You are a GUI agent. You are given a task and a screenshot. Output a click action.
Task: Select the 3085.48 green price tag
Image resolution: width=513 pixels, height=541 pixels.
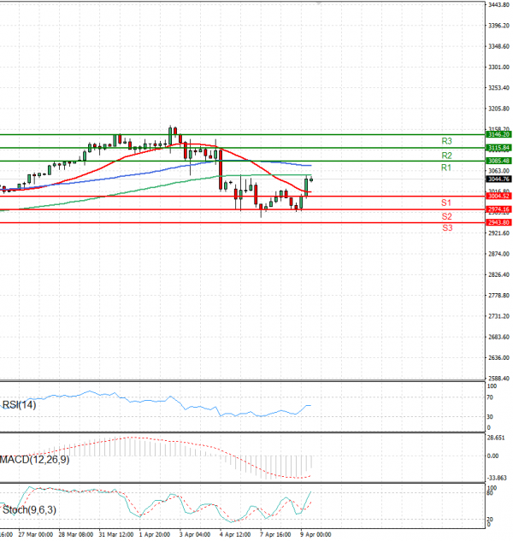coord(498,161)
